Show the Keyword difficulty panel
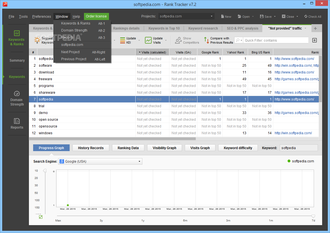 [238, 148]
